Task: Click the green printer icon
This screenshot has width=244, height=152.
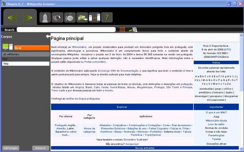Action: click(82, 18)
